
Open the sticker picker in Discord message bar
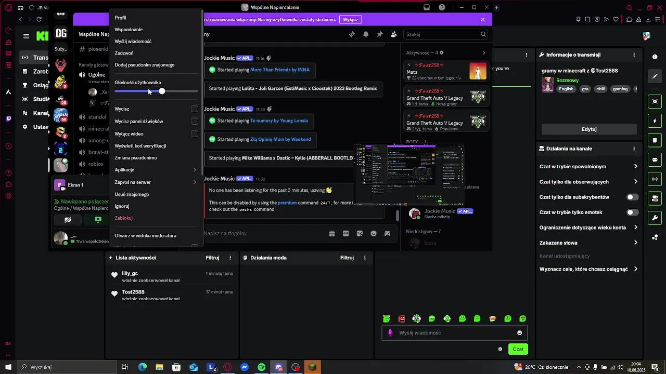tap(360, 234)
